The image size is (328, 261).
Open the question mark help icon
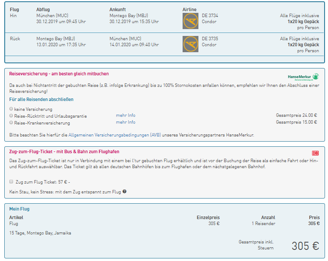click(x=124, y=192)
